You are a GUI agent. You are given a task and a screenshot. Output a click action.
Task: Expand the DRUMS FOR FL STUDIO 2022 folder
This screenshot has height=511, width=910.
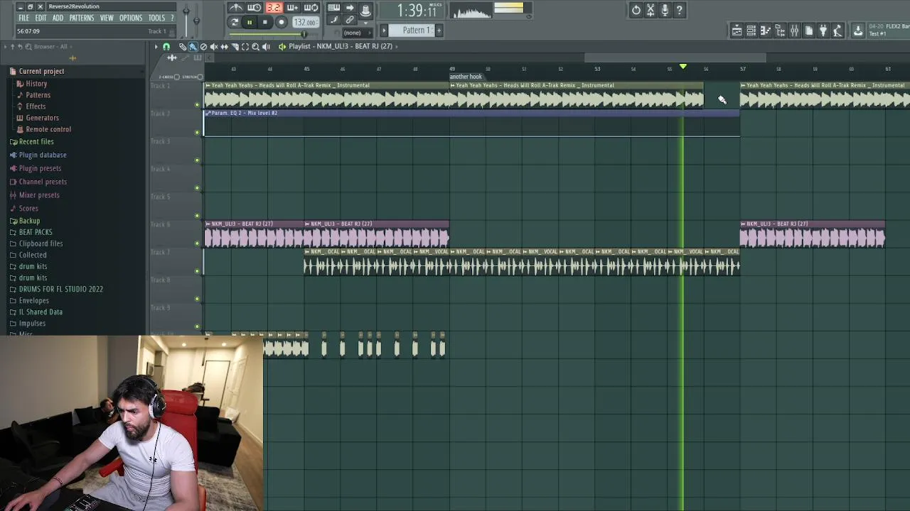point(60,289)
